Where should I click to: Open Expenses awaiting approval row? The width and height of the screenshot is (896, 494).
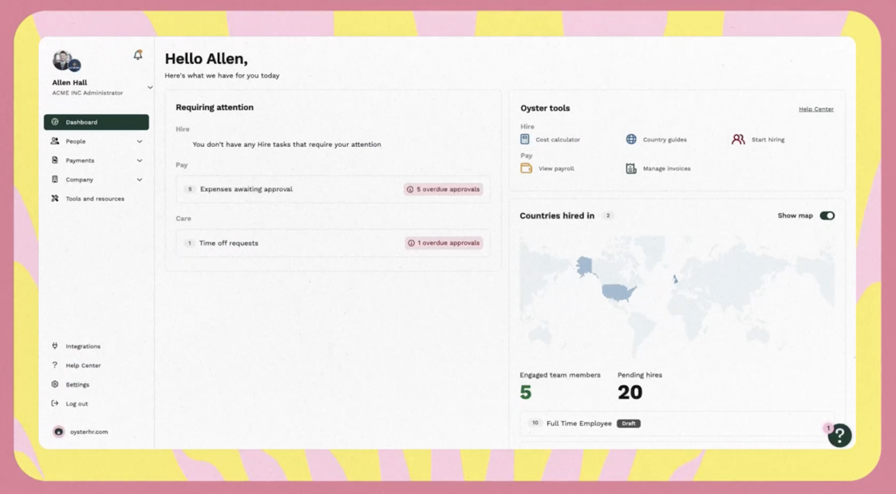(x=333, y=189)
